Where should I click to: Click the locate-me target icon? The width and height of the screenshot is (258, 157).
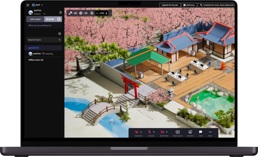(x=92, y=13)
